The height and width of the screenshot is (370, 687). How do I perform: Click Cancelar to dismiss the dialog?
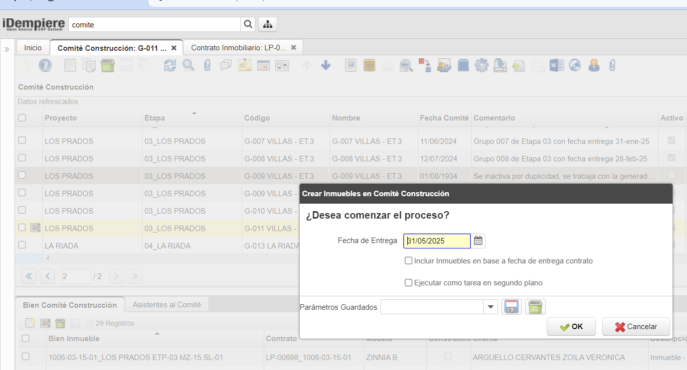click(x=636, y=327)
